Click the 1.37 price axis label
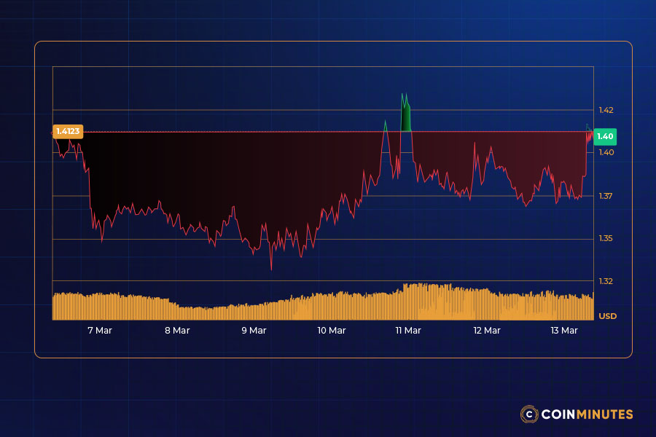 click(606, 196)
